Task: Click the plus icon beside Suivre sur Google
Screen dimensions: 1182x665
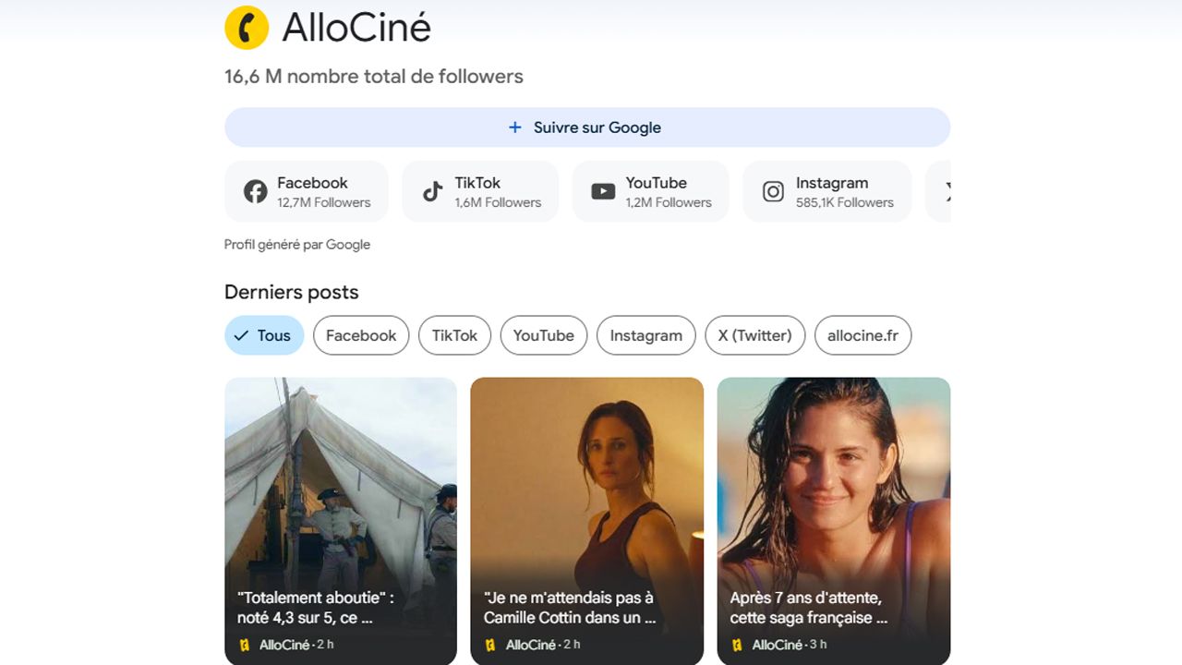Action: point(515,127)
